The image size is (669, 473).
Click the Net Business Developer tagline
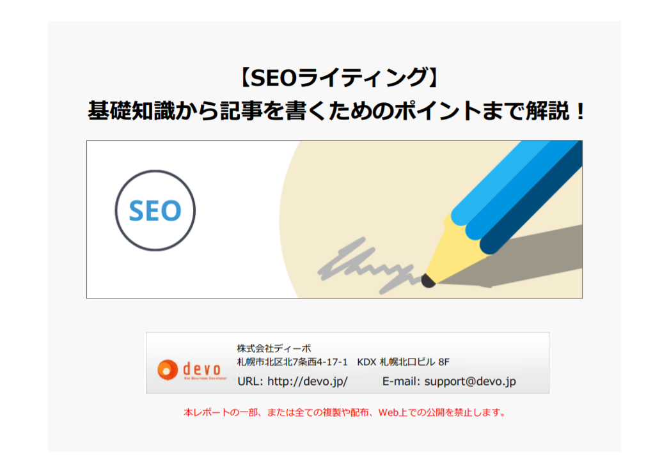point(205,378)
